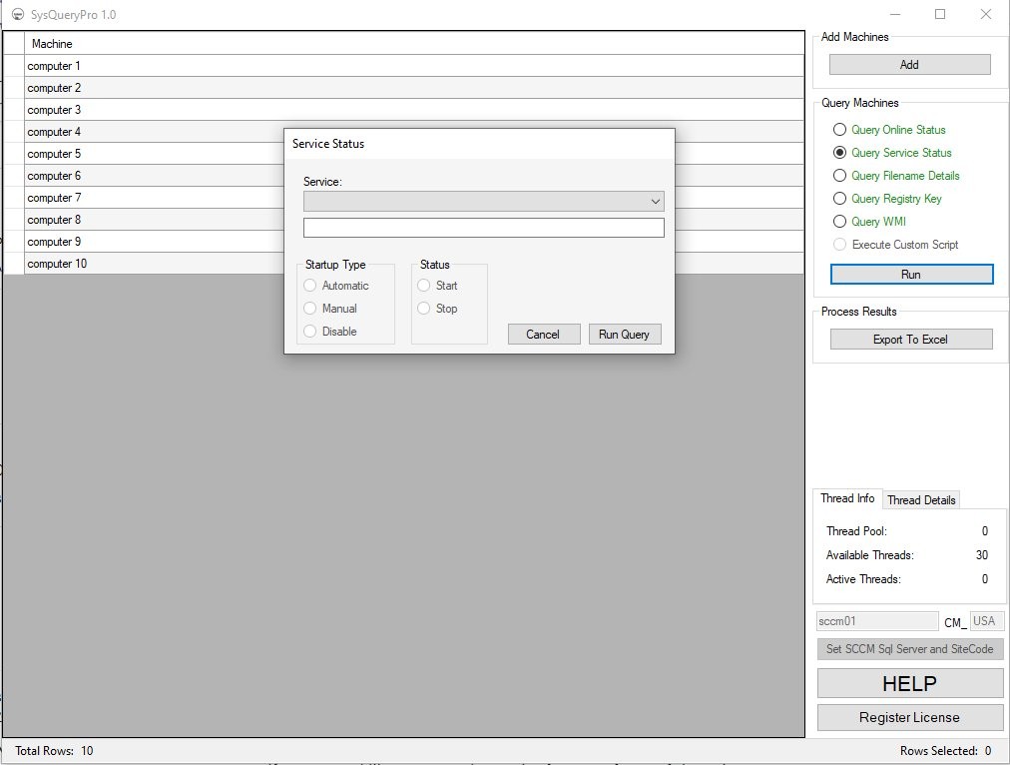This screenshot has height=765, width=1010.
Task: Click the Register License button
Action: [910, 717]
